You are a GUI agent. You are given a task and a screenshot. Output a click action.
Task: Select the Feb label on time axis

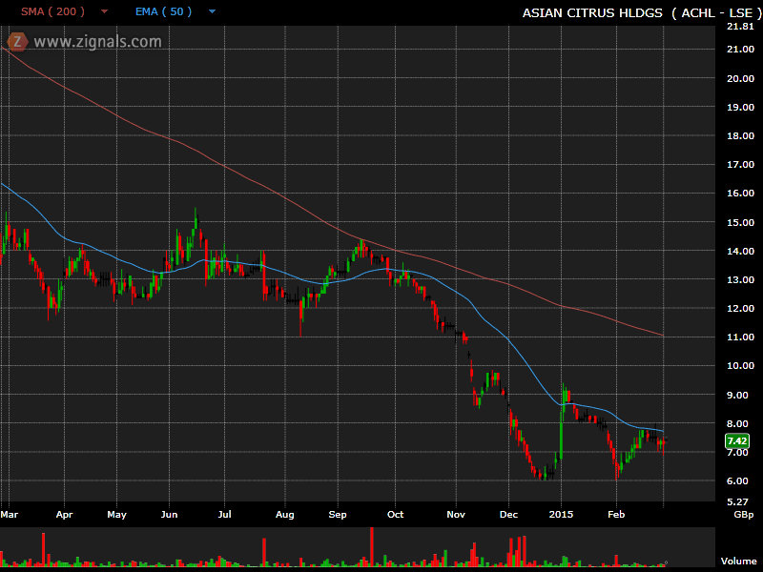(x=616, y=514)
